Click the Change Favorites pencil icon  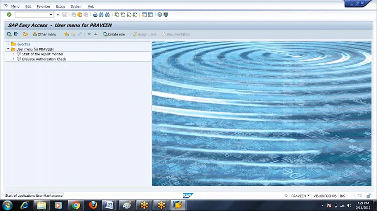80,34
